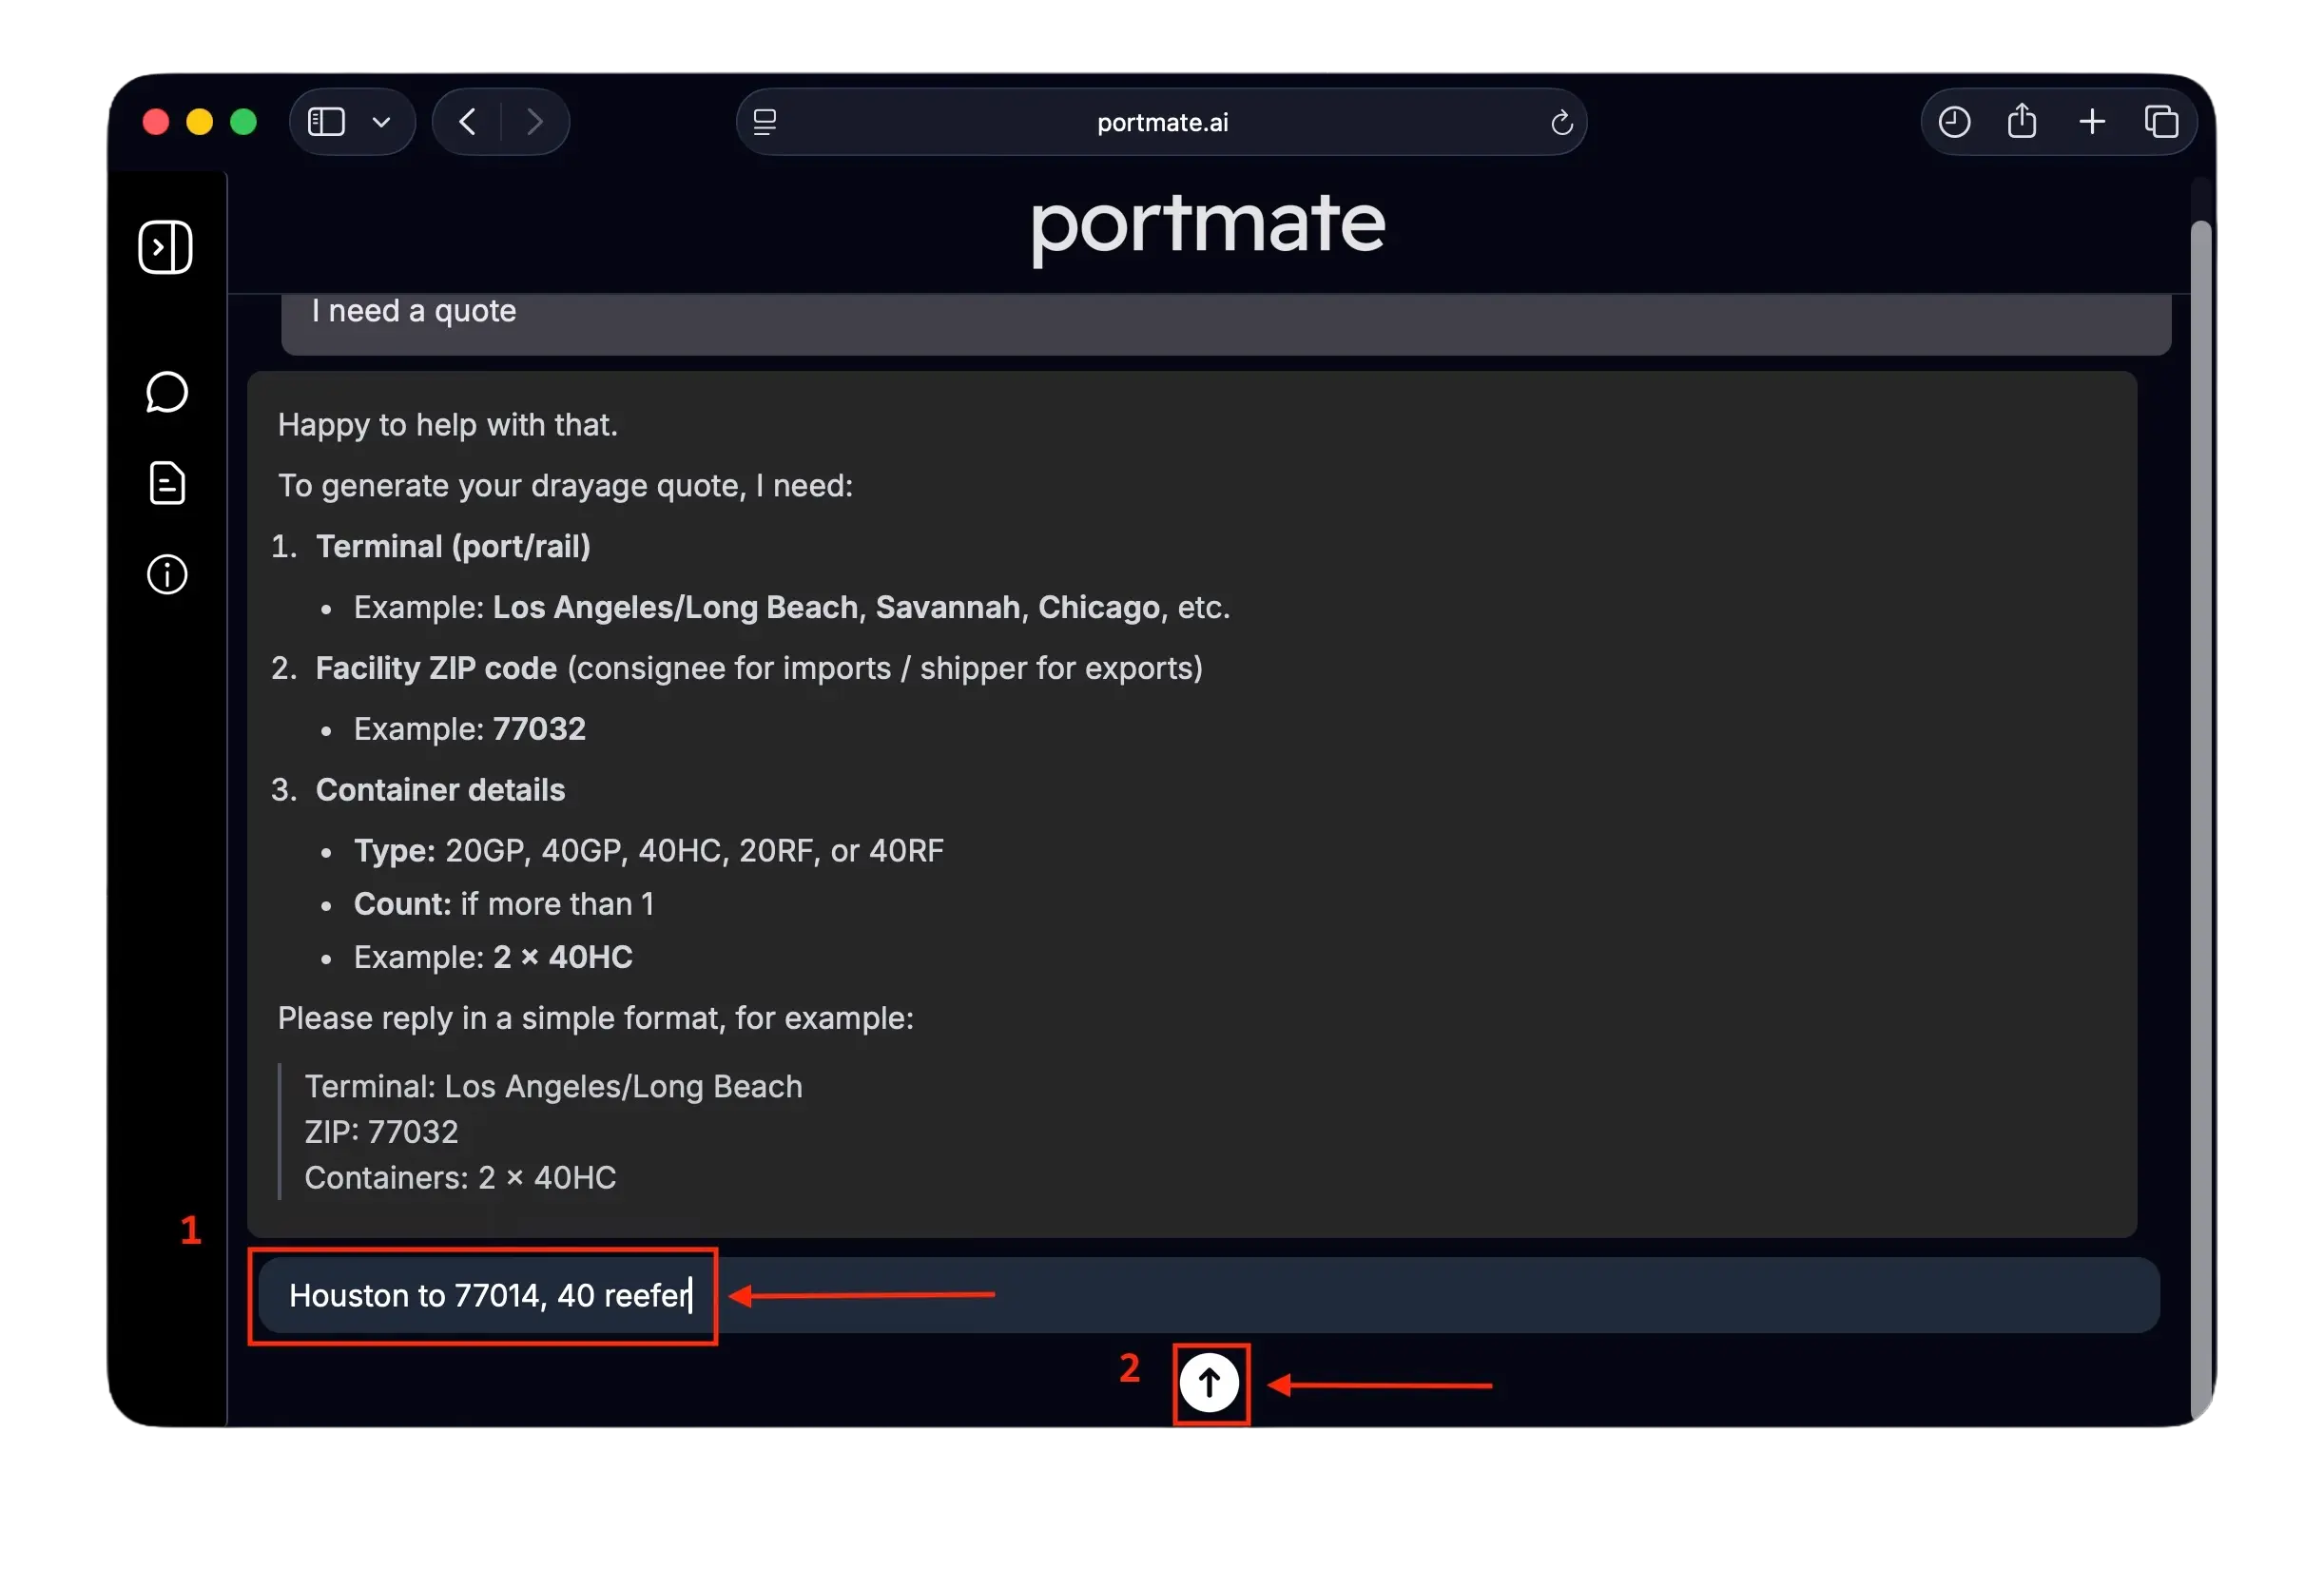
Task: Click the message input containing Houston text
Action: tap(1209, 1295)
